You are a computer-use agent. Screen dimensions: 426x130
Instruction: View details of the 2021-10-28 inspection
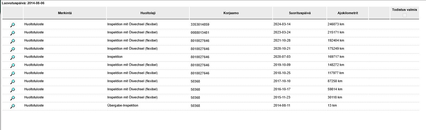coord(13,41)
